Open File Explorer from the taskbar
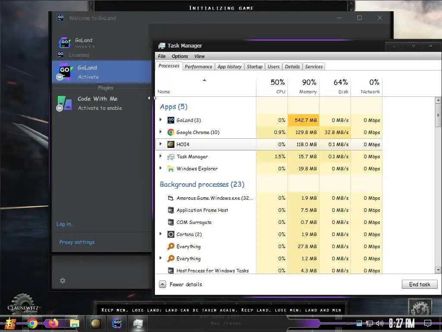442x332 pixels. click(x=75, y=323)
